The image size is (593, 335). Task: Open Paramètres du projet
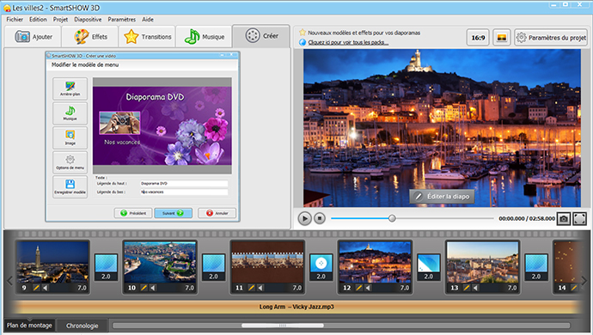click(551, 38)
